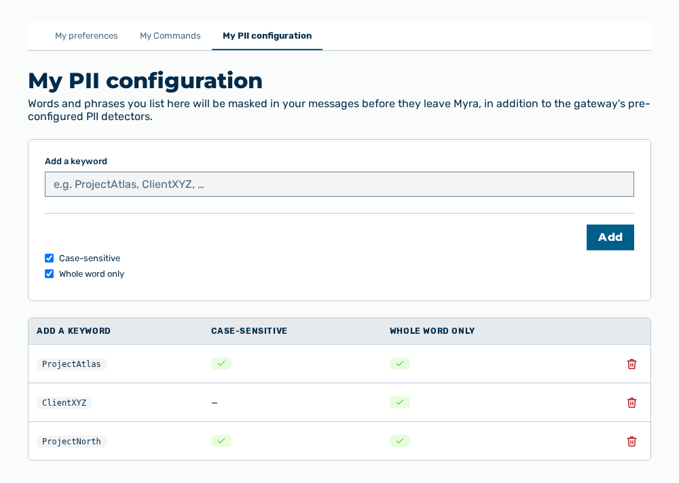Image resolution: width=679 pixels, height=483 pixels.
Task: Click the ProjectAtlas keyword cell
Action: (x=71, y=364)
